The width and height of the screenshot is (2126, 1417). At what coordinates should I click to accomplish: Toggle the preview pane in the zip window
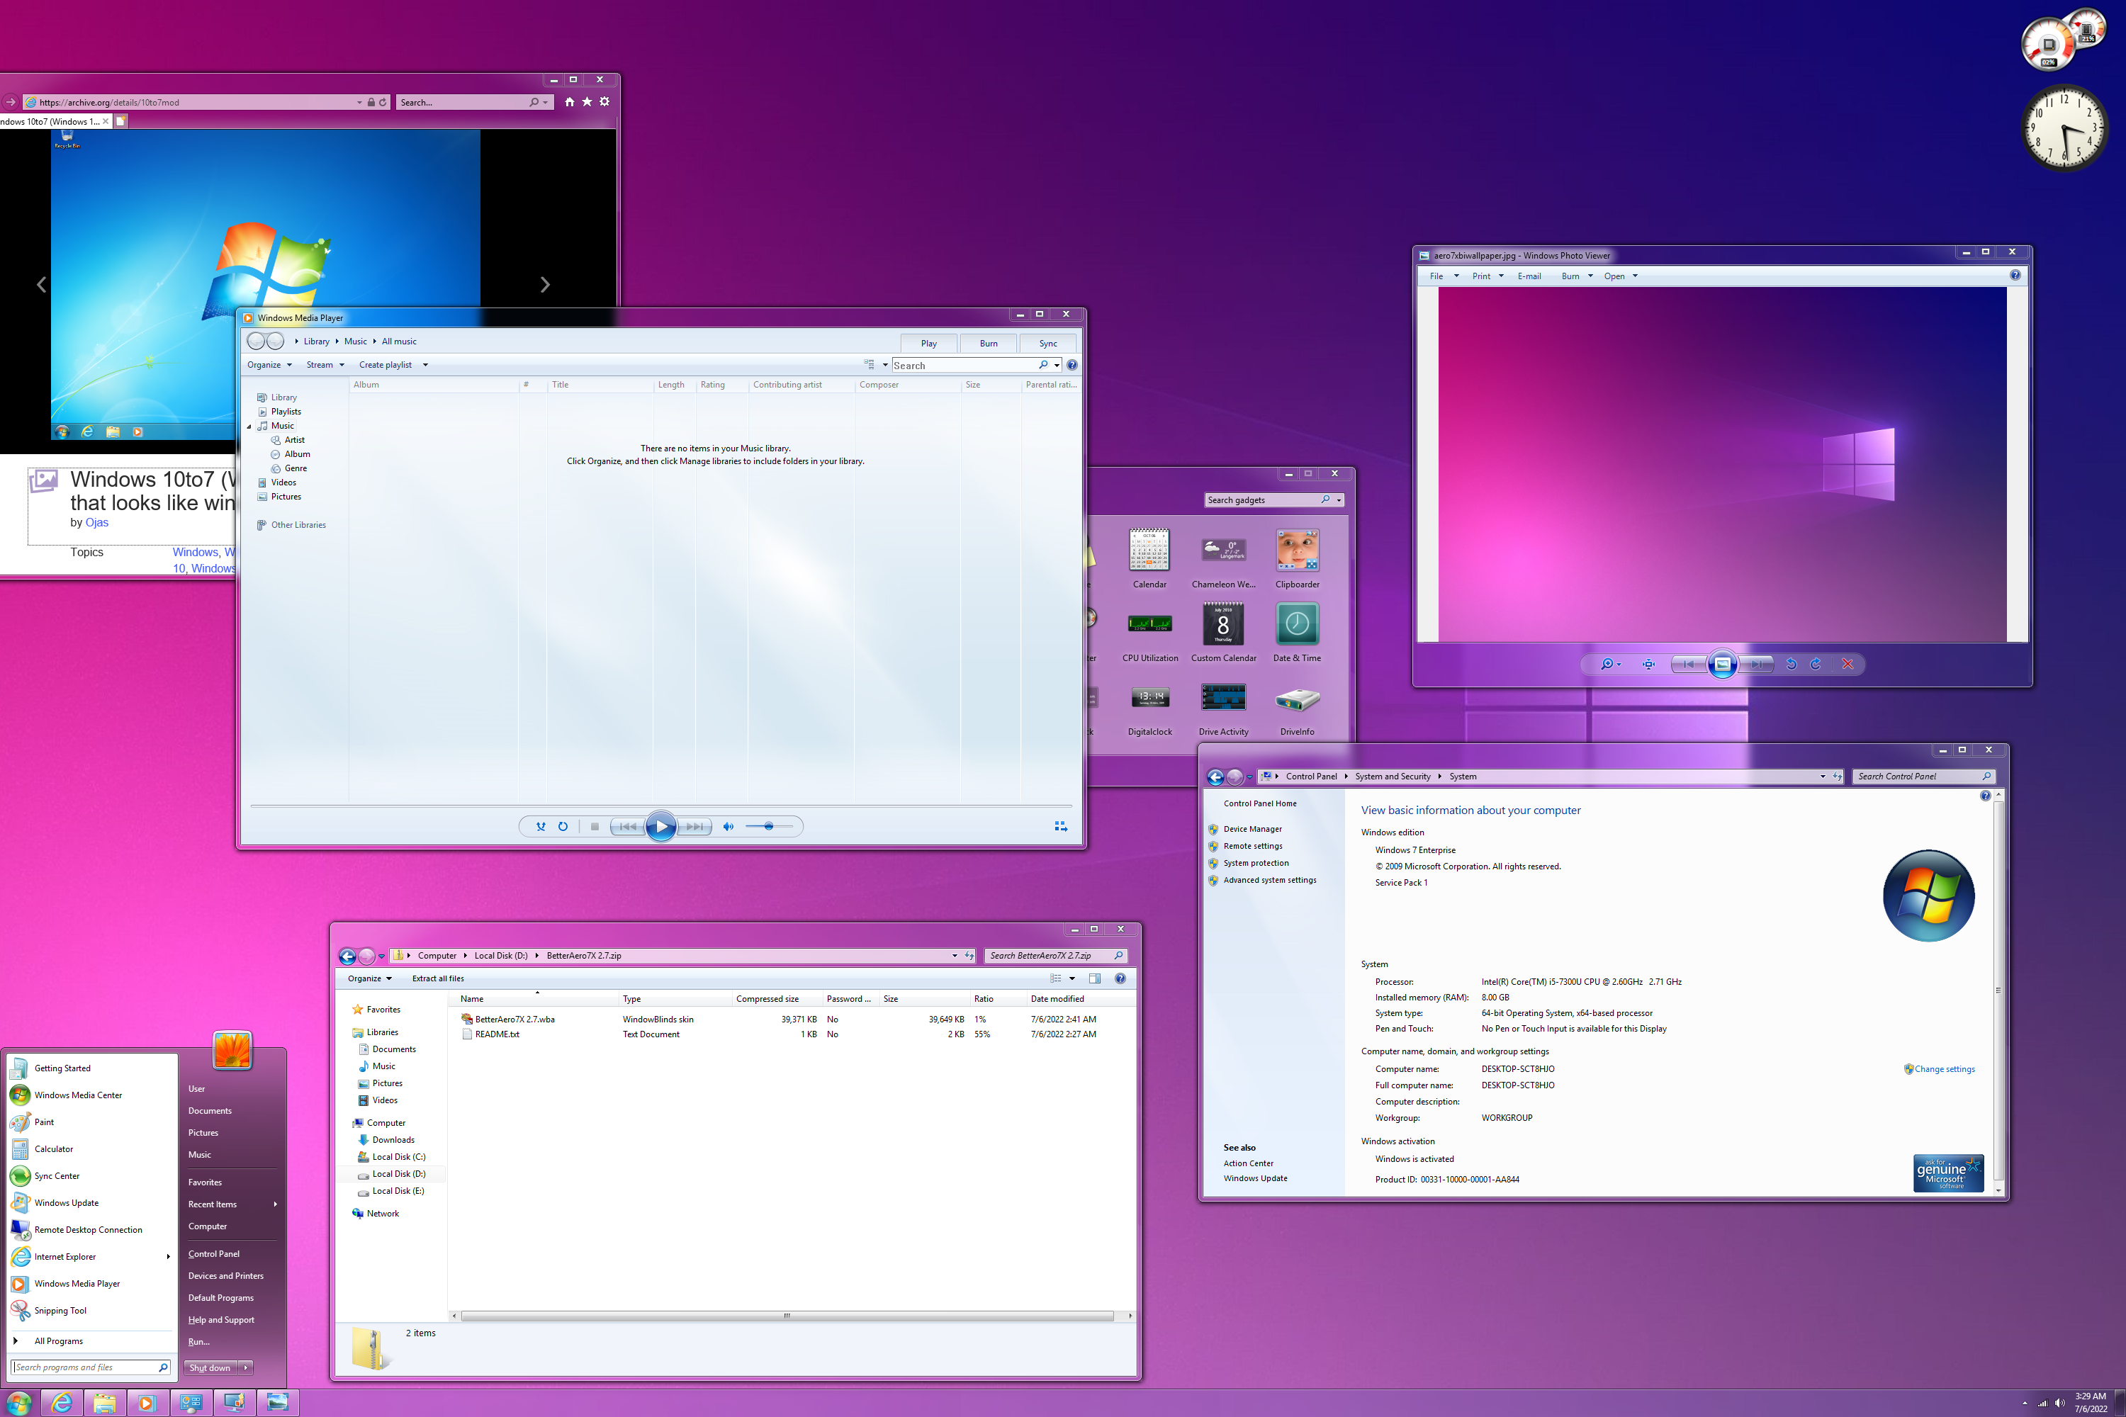1095,978
